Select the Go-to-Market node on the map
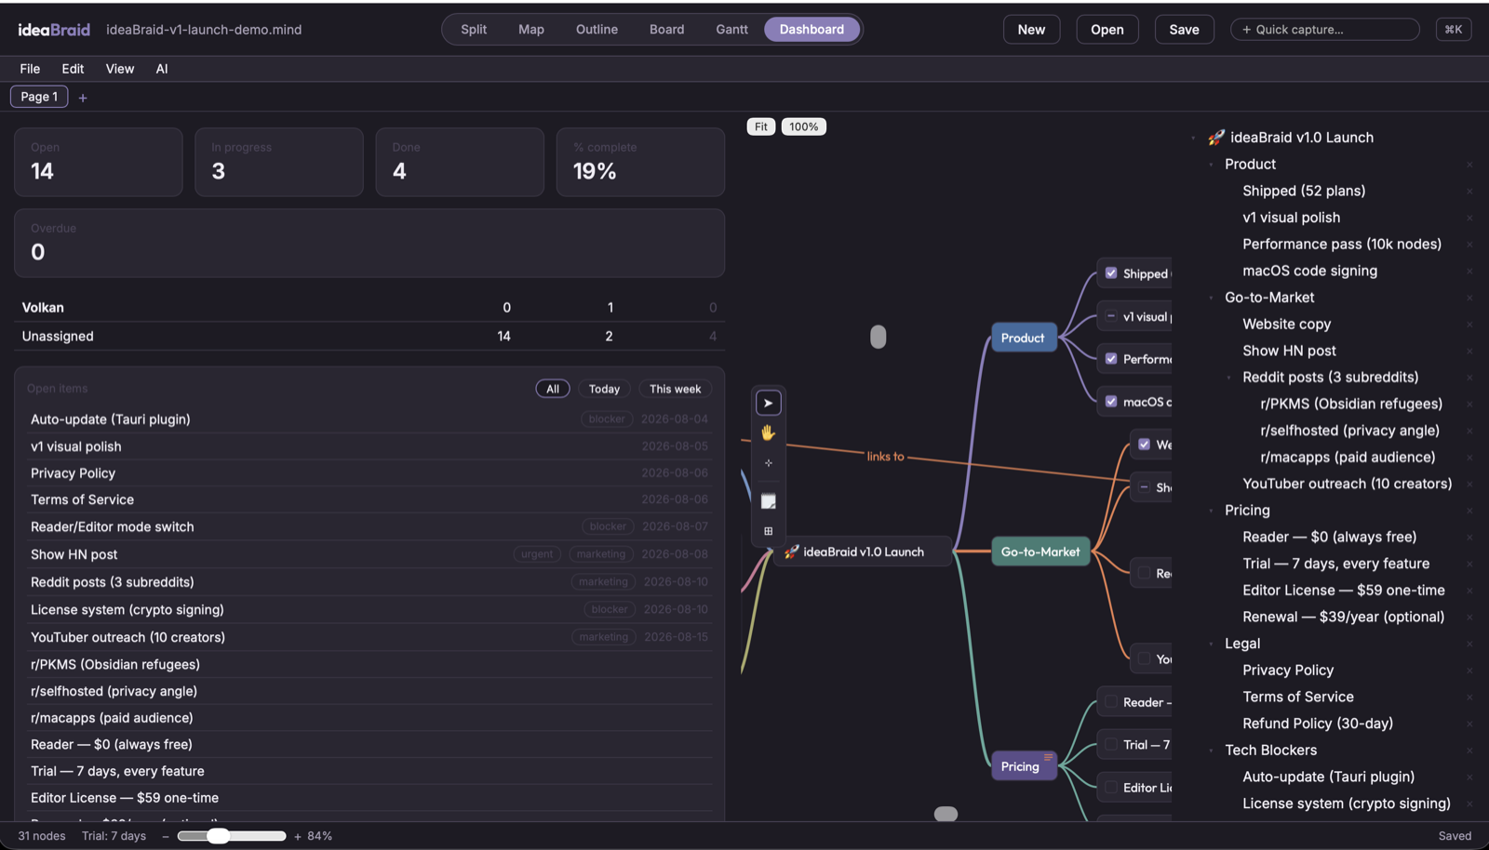The width and height of the screenshot is (1489, 850). (1040, 551)
